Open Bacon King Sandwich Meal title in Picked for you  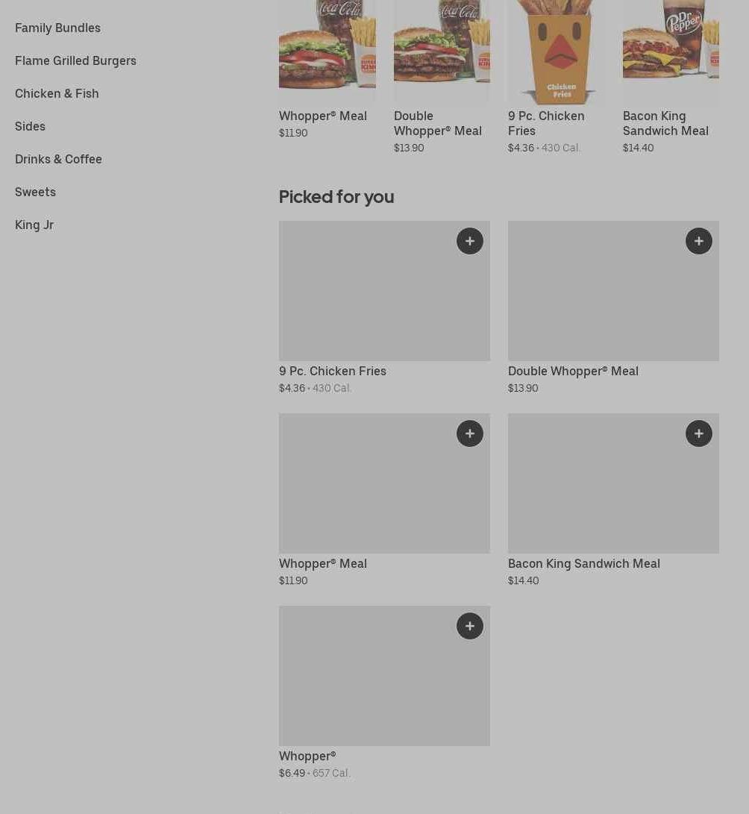click(584, 563)
